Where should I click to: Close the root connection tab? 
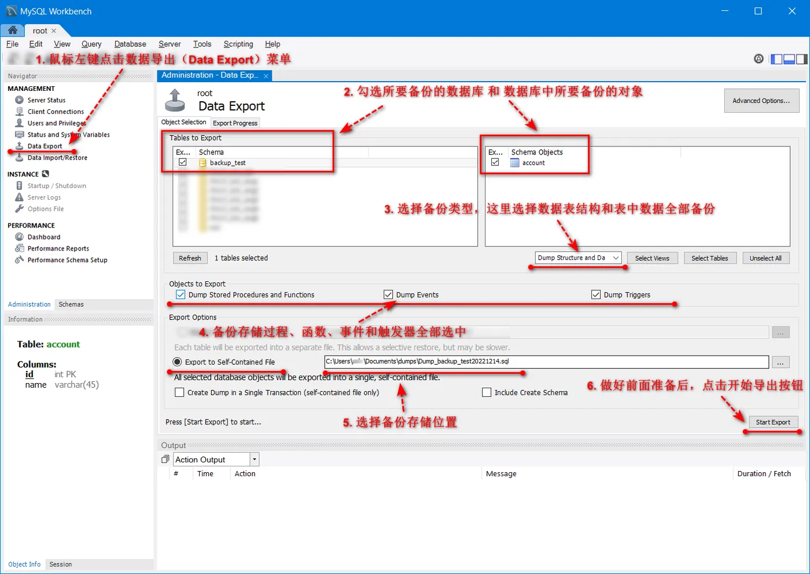pos(54,31)
